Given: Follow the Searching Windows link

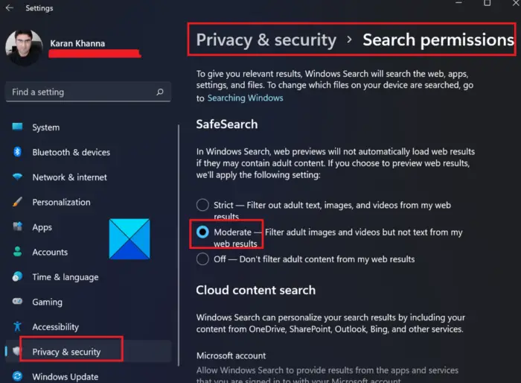Looking at the screenshot, I should pyautogui.click(x=245, y=98).
